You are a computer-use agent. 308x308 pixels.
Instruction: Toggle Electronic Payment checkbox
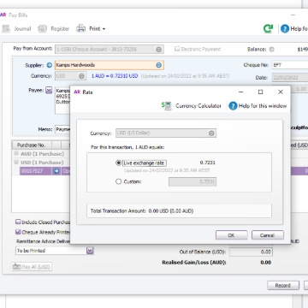pyautogui.click(x=177, y=49)
